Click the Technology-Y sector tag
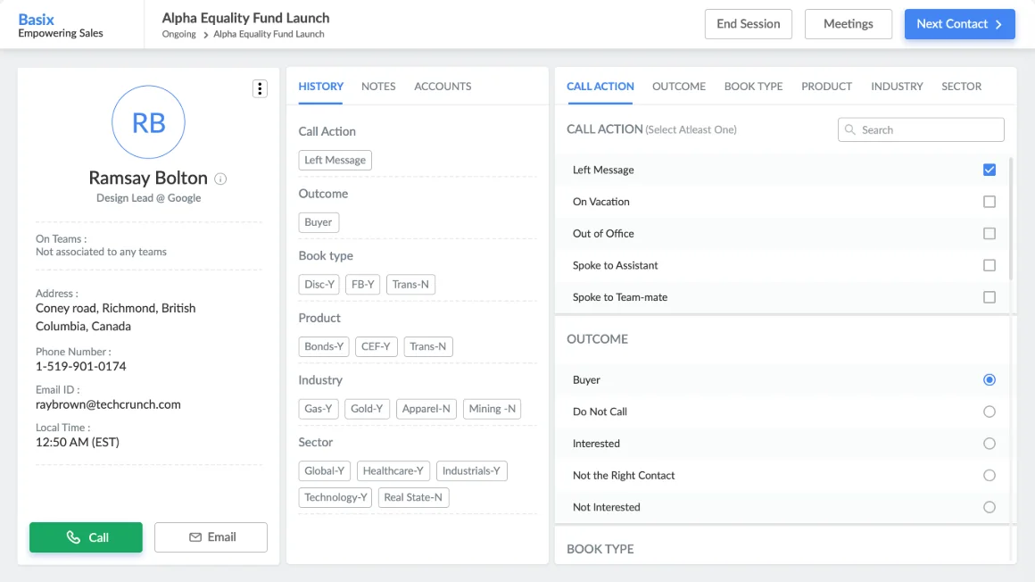The image size is (1035, 582). pos(335,497)
